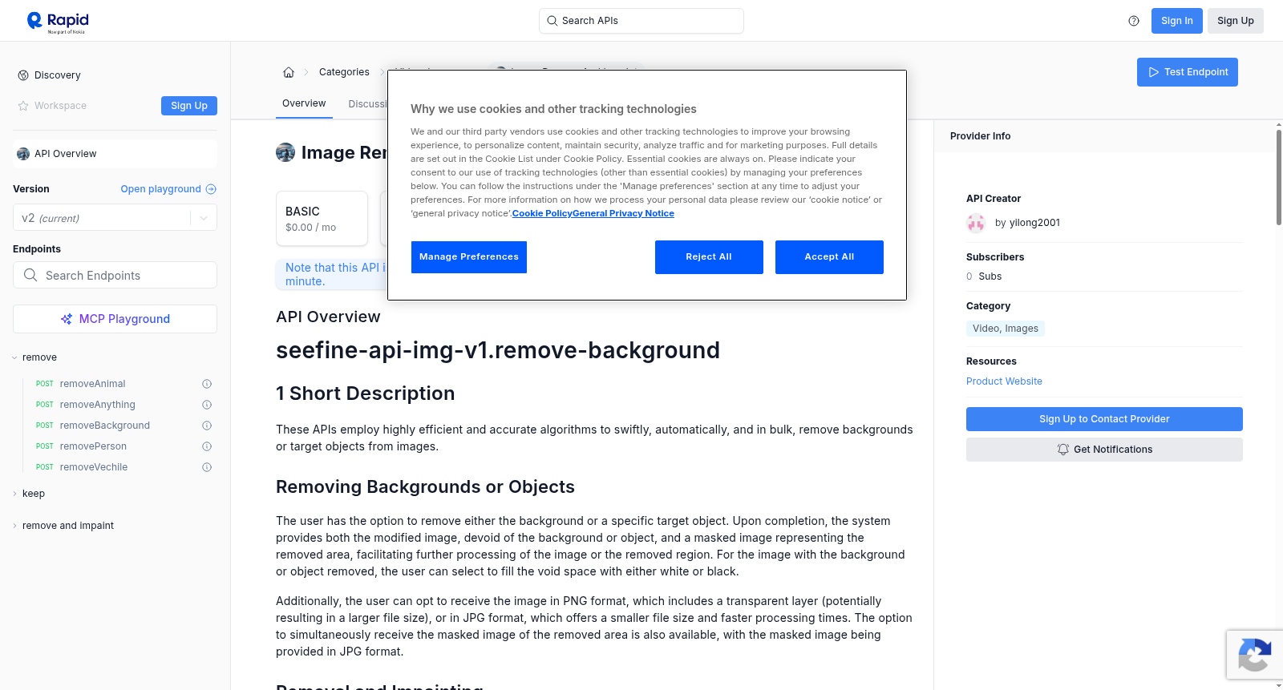The width and height of the screenshot is (1283, 690).
Task: Click Manage Preferences in cookie dialog
Action: click(x=469, y=257)
